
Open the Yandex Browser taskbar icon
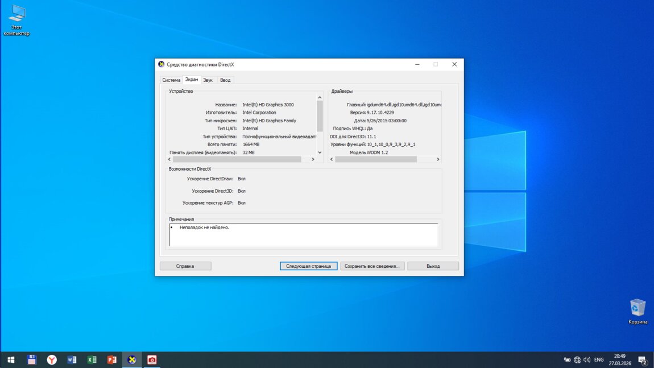click(x=52, y=359)
